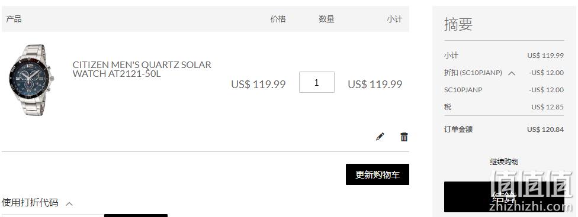Image resolution: width=578 pixels, height=217 pixels.
Task: Click the order total US$ 120.84
Action: click(545, 129)
